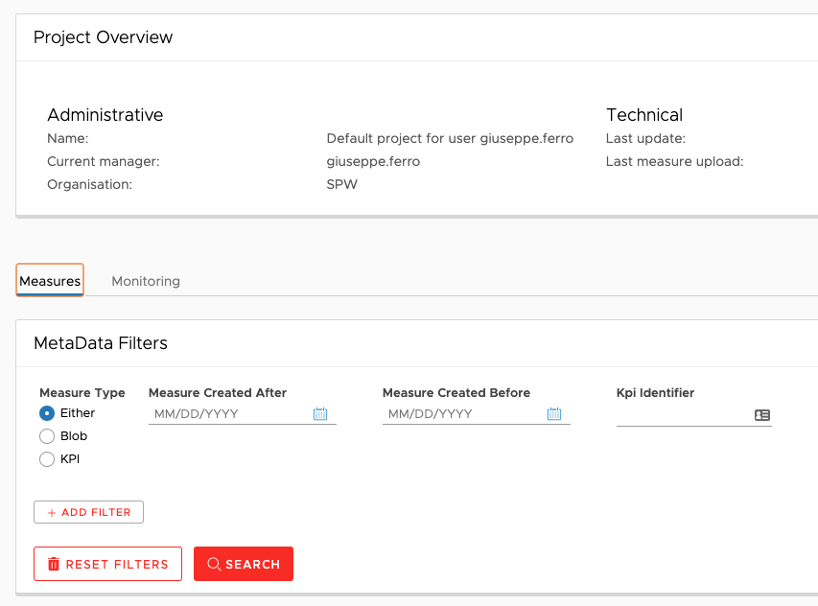818x606 pixels.
Task: Click manager name giuseppe.ferro
Action: pos(373,162)
